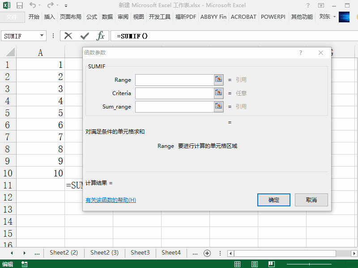Click the fx insert function icon
Image resolution: width=358 pixels, height=268 pixels.
tap(101, 36)
